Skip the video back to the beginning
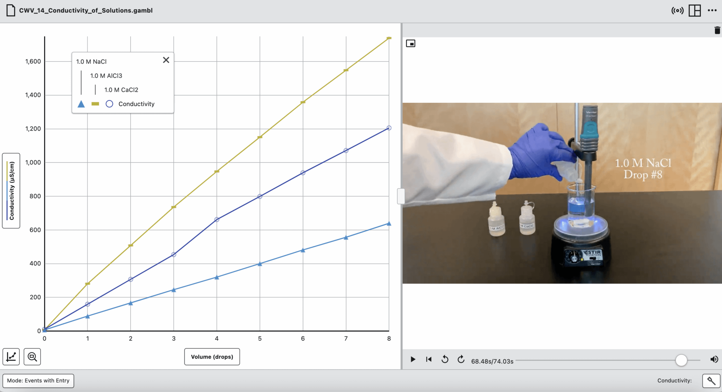The height and width of the screenshot is (392, 722). [x=429, y=359]
